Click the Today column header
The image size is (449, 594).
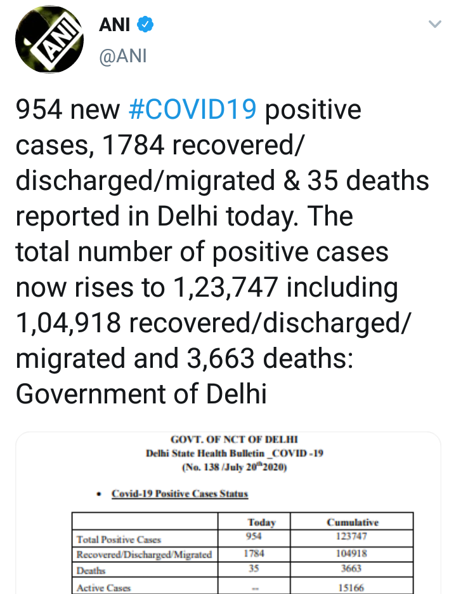261,522
